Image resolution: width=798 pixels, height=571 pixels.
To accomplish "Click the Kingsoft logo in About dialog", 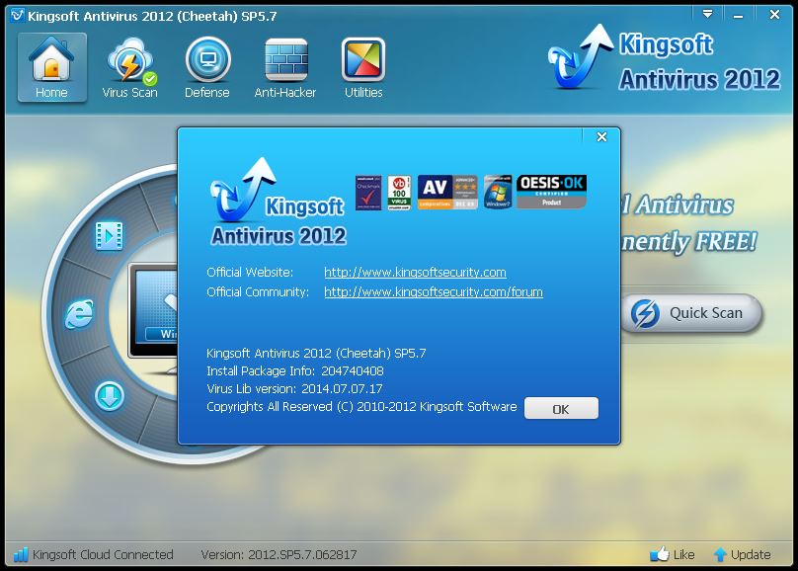I will pos(278,204).
